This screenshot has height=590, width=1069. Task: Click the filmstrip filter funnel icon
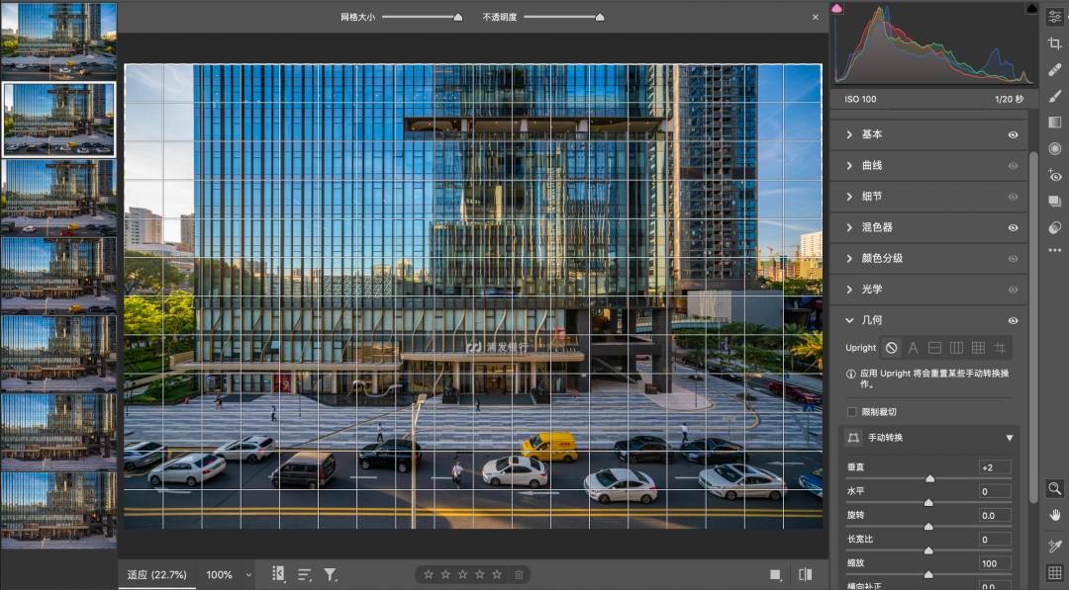click(x=331, y=574)
